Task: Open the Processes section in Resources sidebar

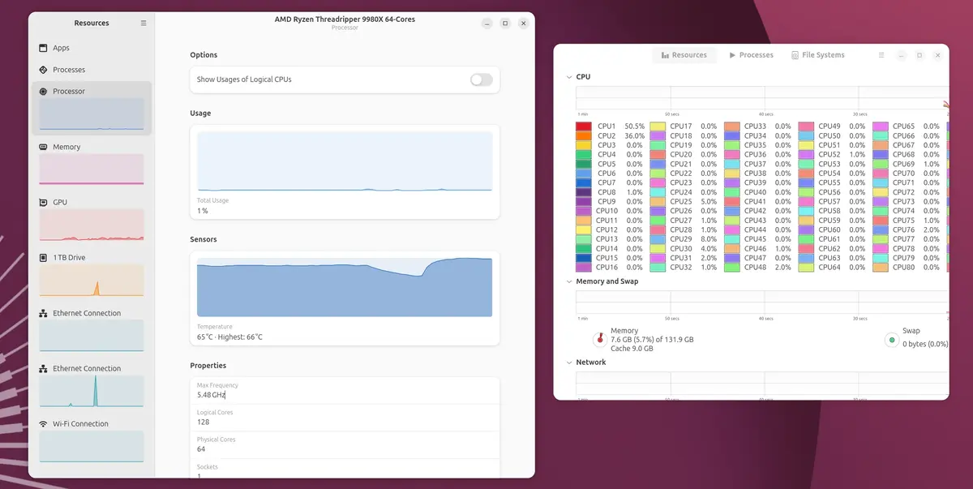Action: coord(92,70)
